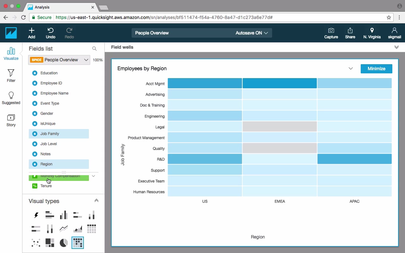Viewport: 405px width, 253px height.
Task: Click the vertical Job Family axis title
Action: 123,155
